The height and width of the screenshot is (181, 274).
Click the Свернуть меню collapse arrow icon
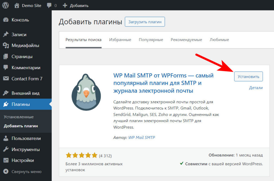pos(6,171)
